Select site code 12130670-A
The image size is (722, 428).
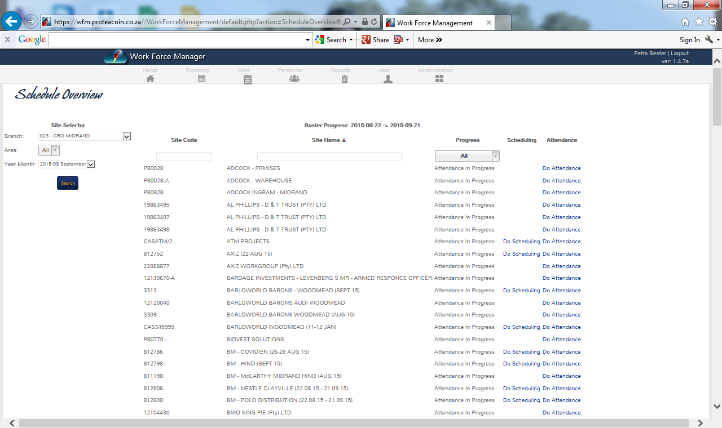pyautogui.click(x=159, y=278)
